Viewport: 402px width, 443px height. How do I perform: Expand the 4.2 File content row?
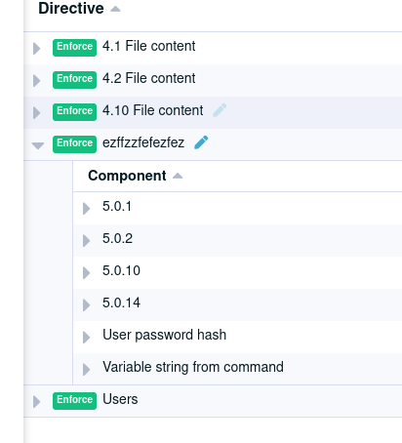point(37,81)
